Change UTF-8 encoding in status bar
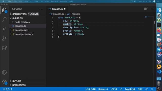Viewport: 162px width, 91px height. click(114, 89)
